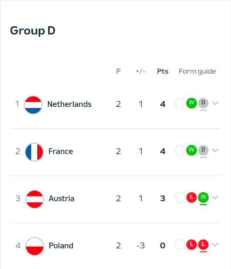Screen dimensions: 231x269
Task: Click Austria's green W form badge
Action: [x=203, y=197]
